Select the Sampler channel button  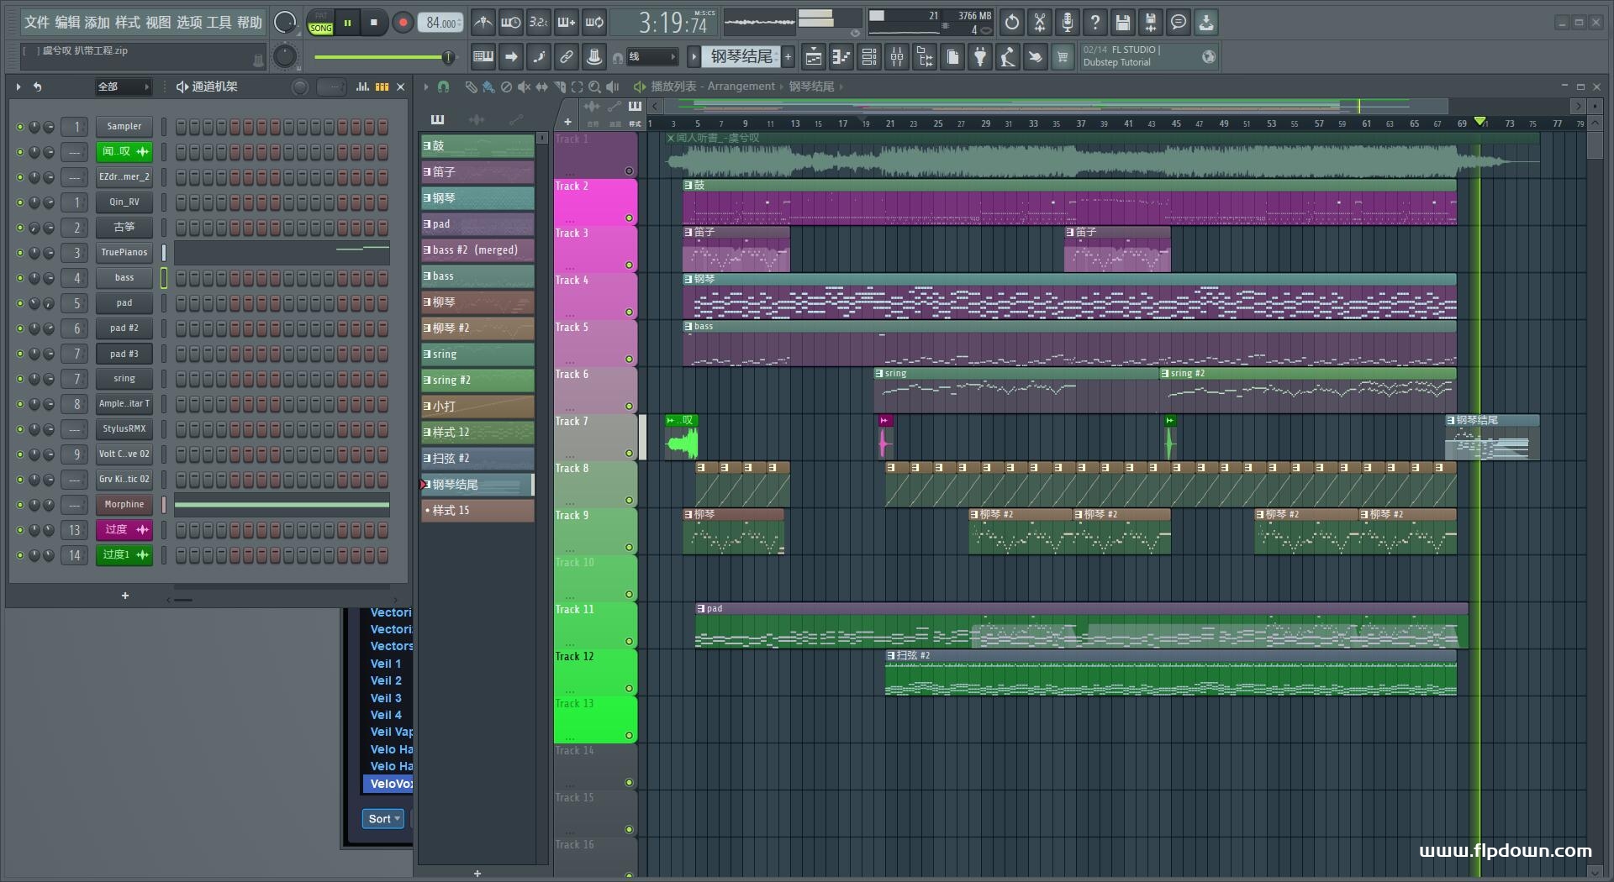[x=124, y=127]
